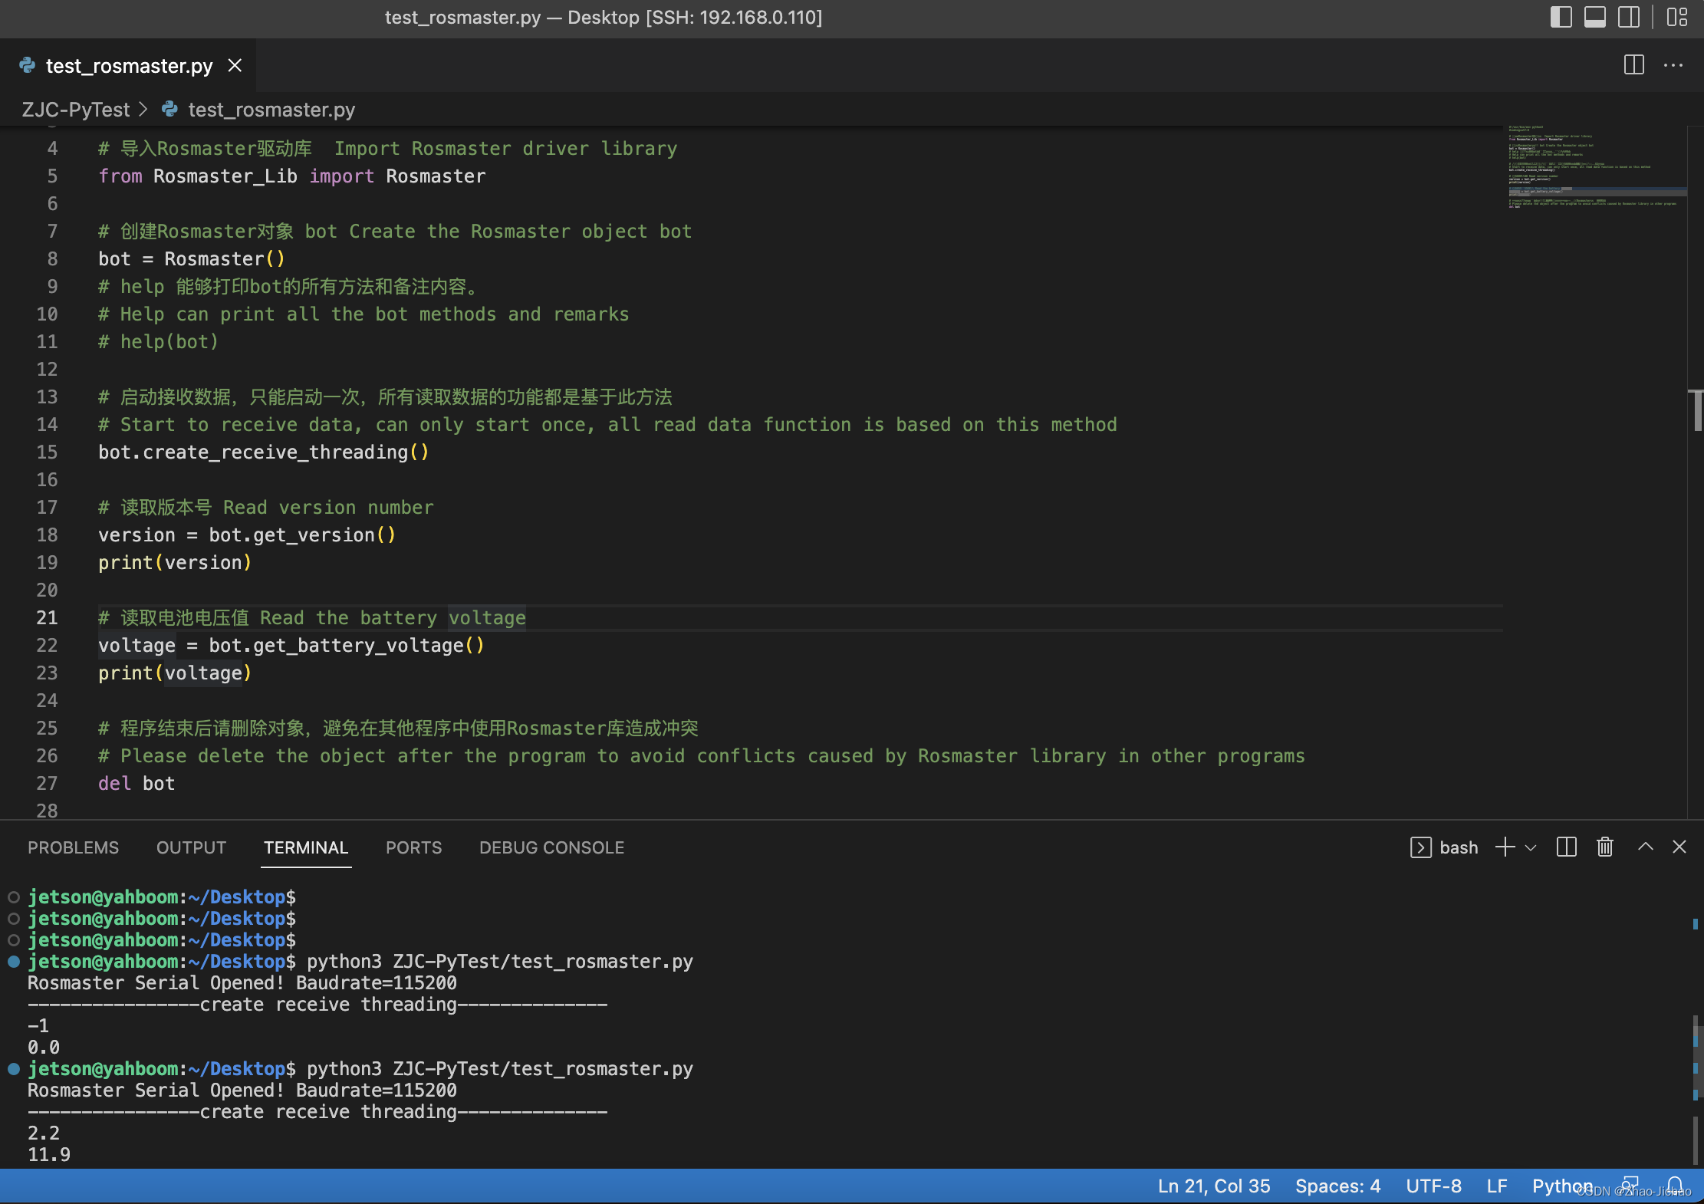The image size is (1704, 1204).
Task: Kill terminal with the trash icon
Action: point(1605,847)
